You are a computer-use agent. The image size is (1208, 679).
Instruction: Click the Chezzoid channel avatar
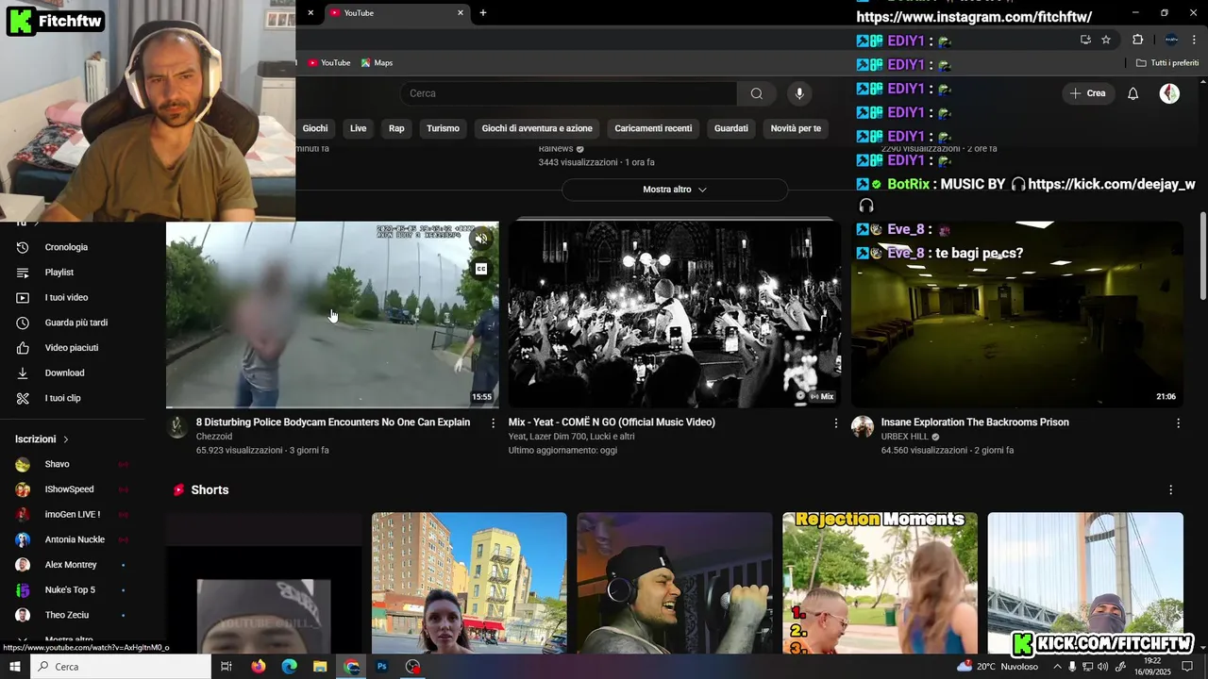click(177, 427)
